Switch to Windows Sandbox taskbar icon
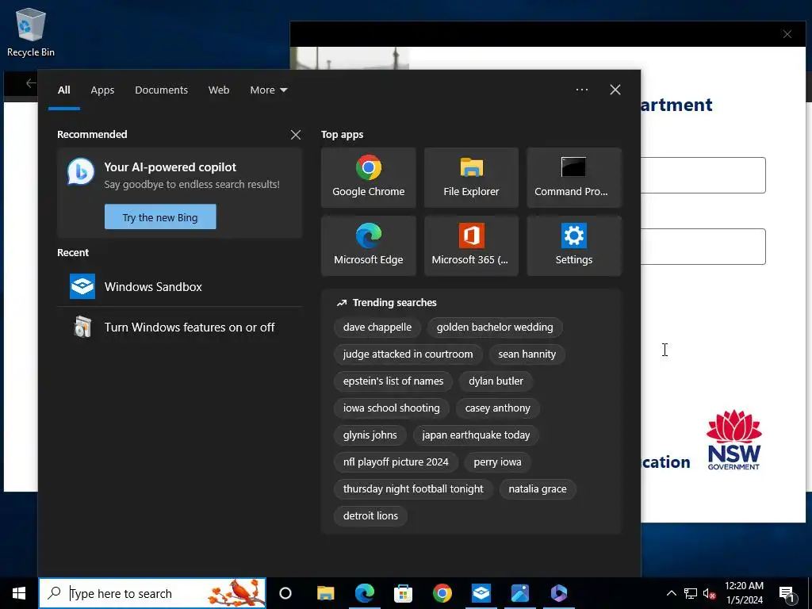Viewport: 812px width, 609px height. click(x=481, y=593)
